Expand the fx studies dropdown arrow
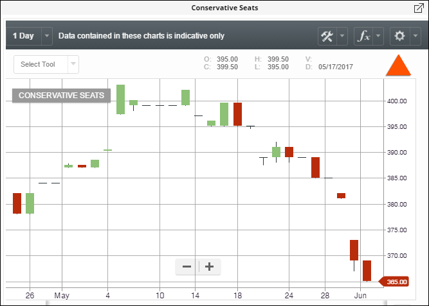This screenshot has height=306, width=429. point(378,36)
